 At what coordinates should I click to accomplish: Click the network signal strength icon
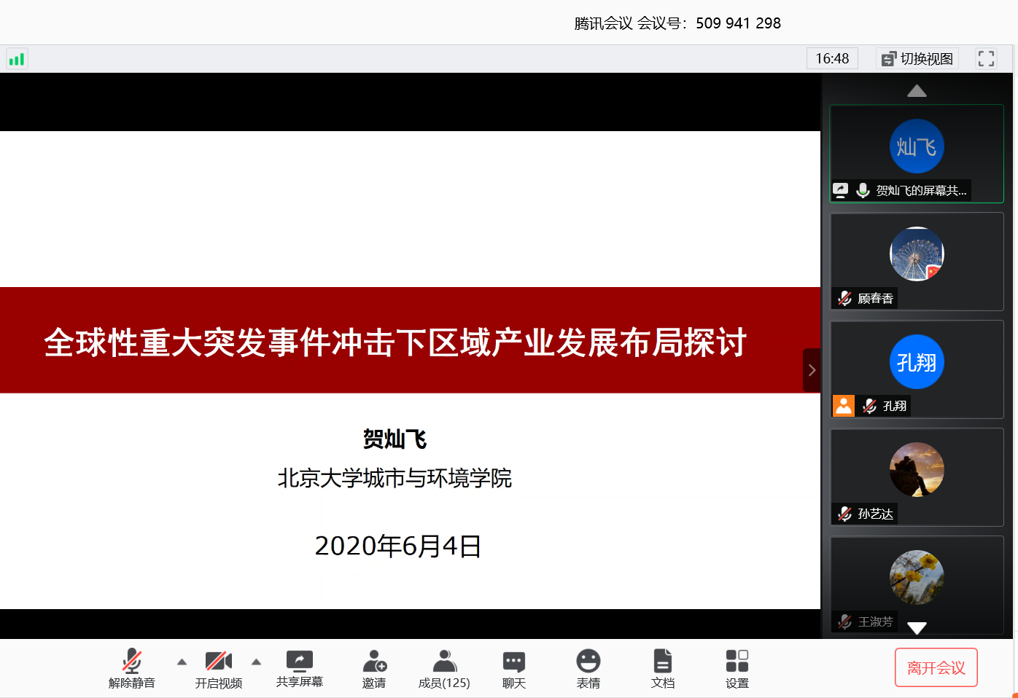click(17, 59)
